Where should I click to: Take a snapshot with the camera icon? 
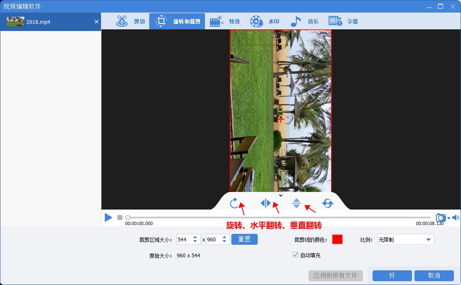[440, 218]
